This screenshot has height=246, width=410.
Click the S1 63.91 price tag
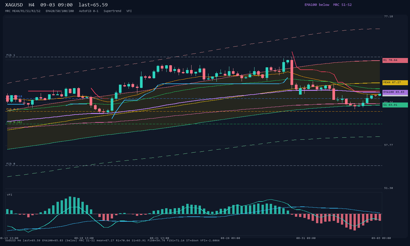coord(395,105)
